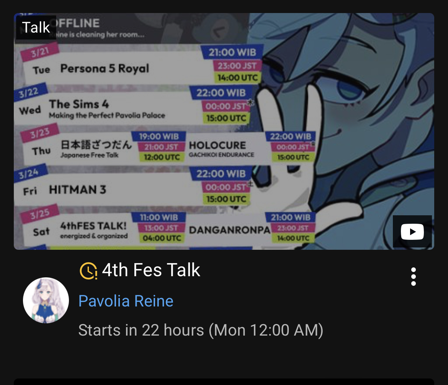Click the yellow scheduled clock icon

(88, 271)
